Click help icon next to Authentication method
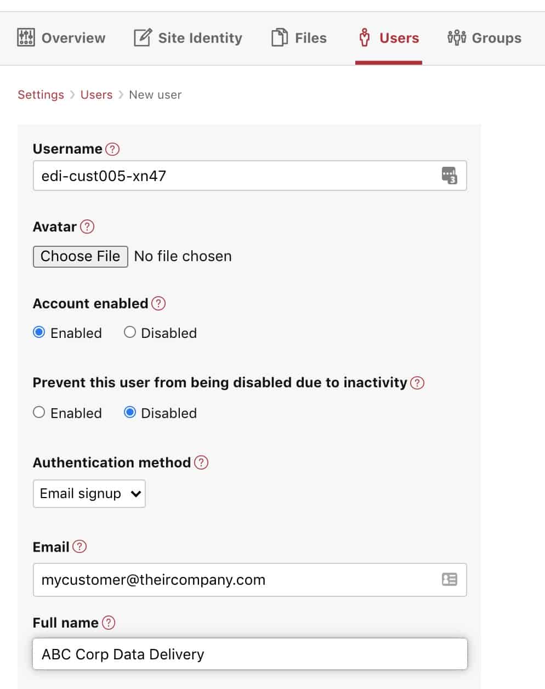The image size is (545, 689). pyautogui.click(x=201, y=462)
